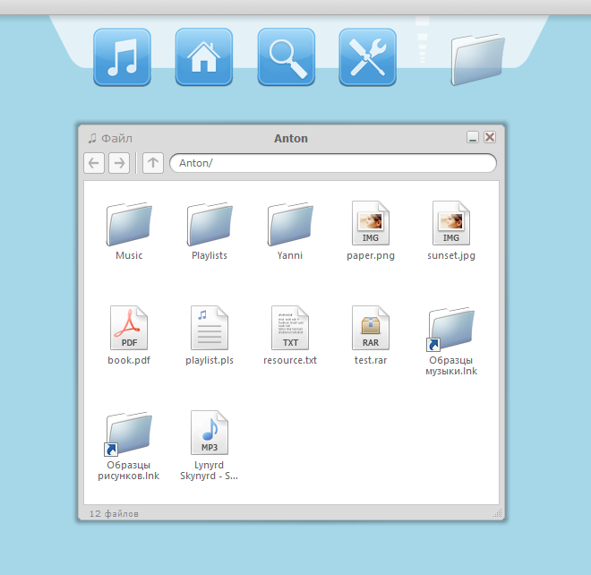The image size is (591, 575).
Task: Click the Anton/ path address field
Action: 331,163
